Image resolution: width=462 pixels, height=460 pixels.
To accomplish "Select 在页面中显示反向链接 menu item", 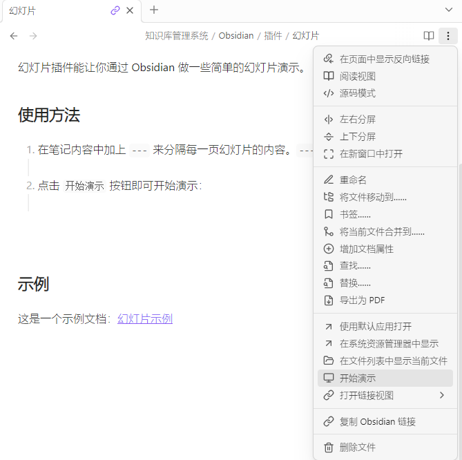I will pyautogui.click(x=385, y=59).
